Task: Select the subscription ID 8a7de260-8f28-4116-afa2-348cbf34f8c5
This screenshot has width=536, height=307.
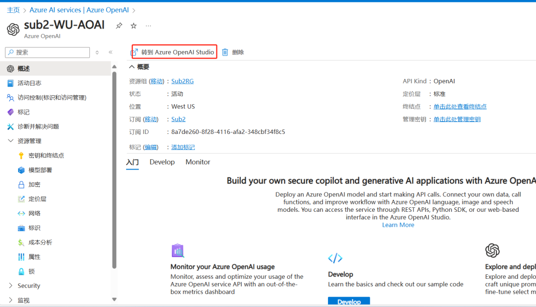Action: click(x=228, y=132)
